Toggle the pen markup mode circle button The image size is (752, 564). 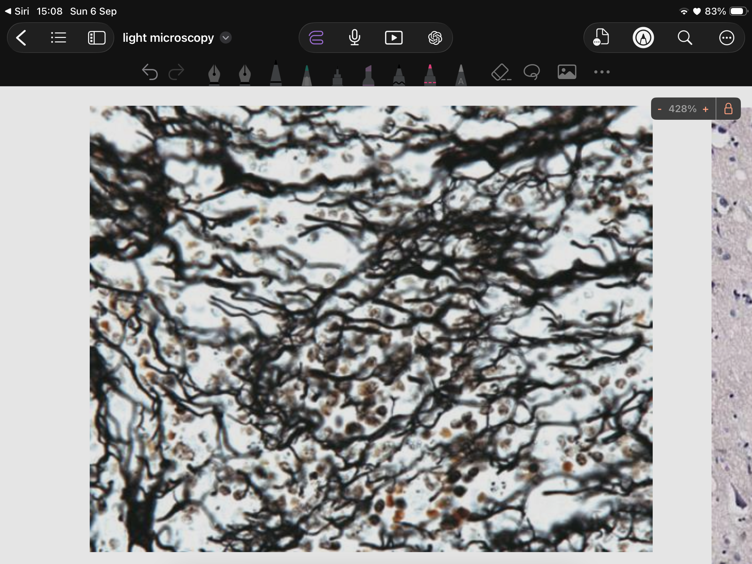[x=643, y=38]
